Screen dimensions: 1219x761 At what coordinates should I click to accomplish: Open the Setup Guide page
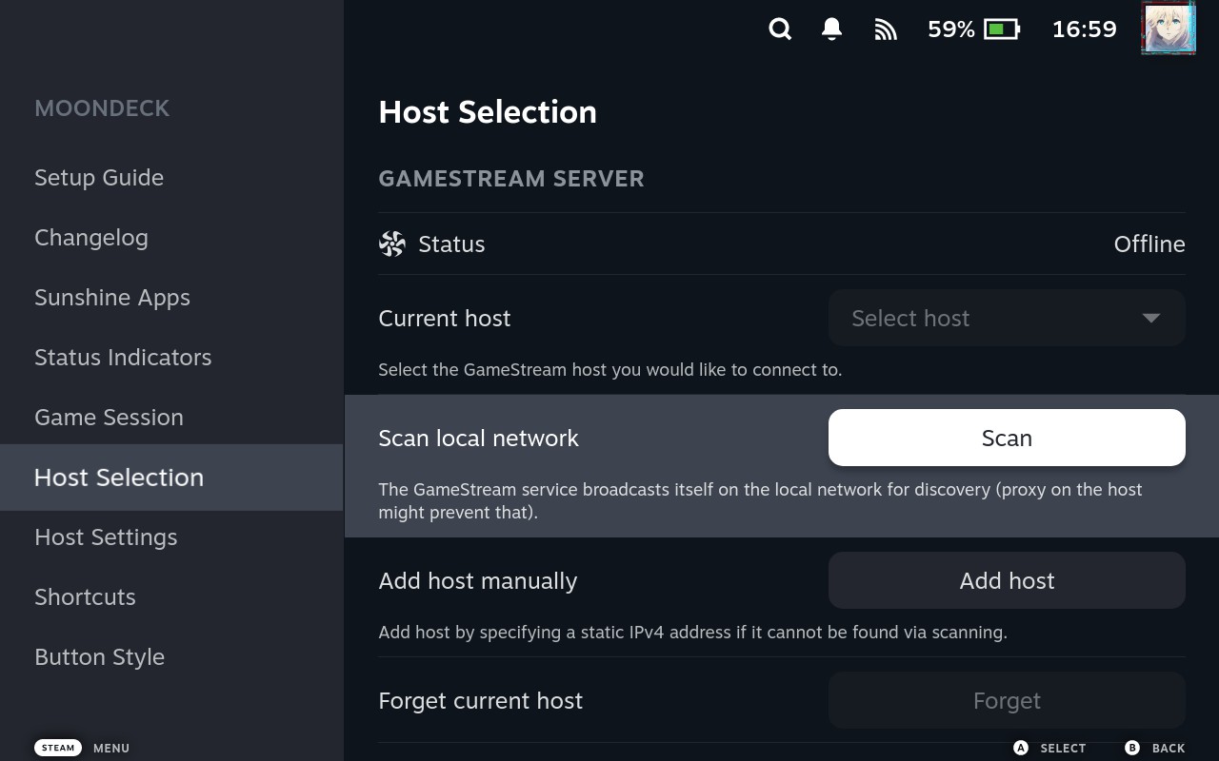[99, 178]
